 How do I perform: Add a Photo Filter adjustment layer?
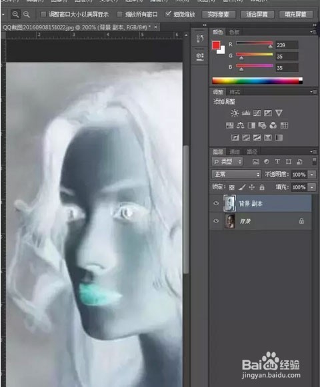[262, 125]
